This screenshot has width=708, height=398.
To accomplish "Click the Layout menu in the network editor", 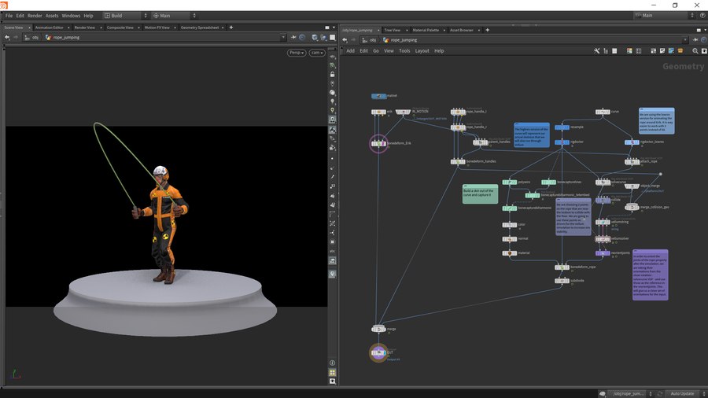I will [x=422, y=50].
